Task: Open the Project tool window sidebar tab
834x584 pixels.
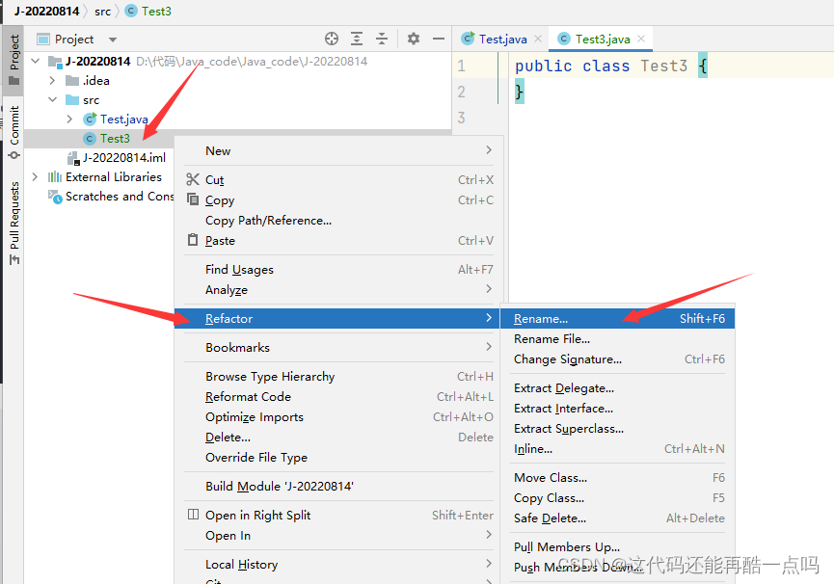Action: pos(14,60)
